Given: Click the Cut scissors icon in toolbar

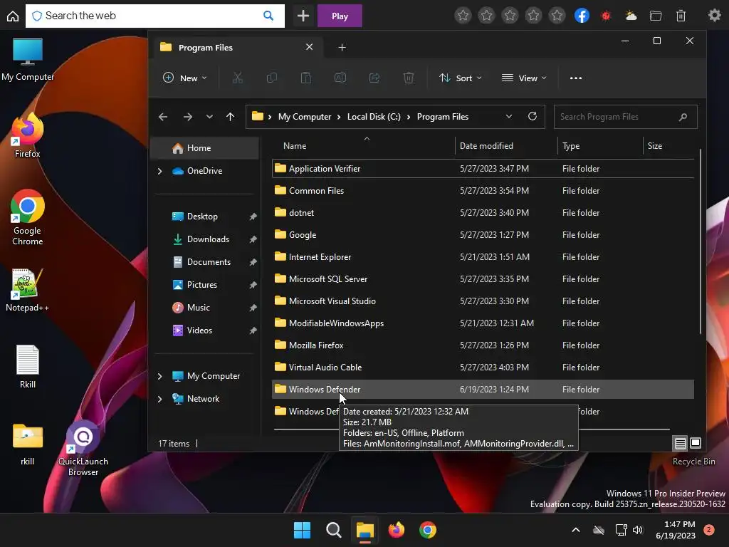Looking at the screenshot, I should [x=238, y=78].
